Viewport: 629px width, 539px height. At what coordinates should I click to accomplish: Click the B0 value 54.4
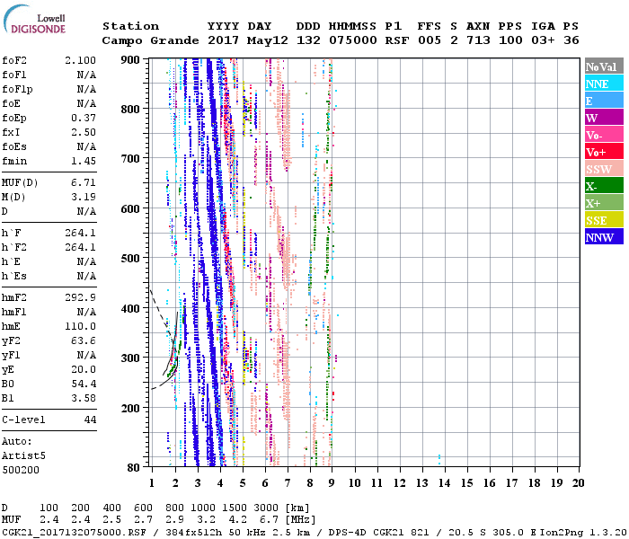point(84,384)
